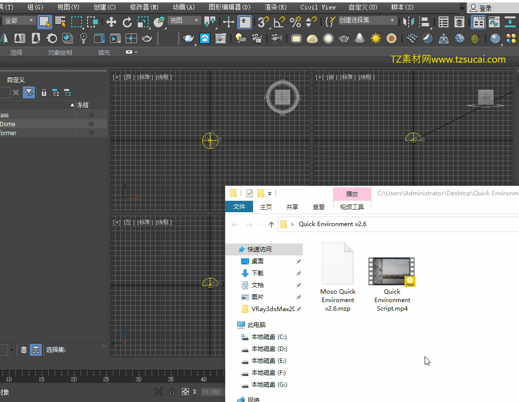Click the light bulb icon in second toolbar row
519x402 pixels.
pos(84,38)
